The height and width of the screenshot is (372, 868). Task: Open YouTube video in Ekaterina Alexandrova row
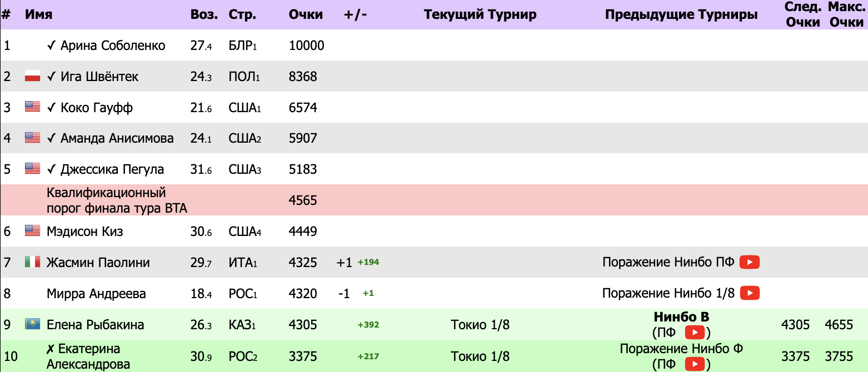(695, 364)
